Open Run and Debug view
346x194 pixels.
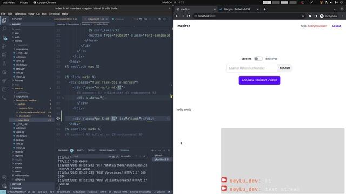point(4,46)
